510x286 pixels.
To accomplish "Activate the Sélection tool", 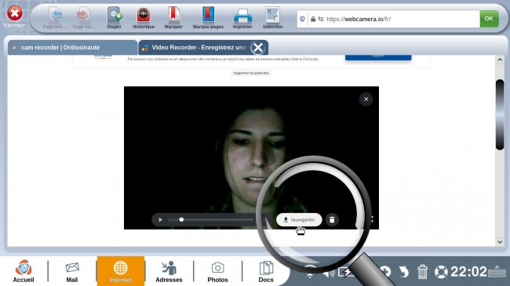I will tap(272, 18).
